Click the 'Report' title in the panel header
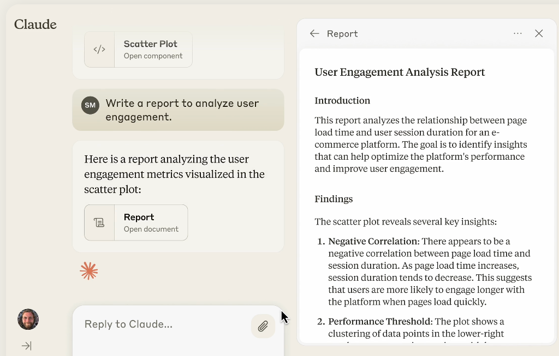This screenshot has width=559, height=356. 342,34
